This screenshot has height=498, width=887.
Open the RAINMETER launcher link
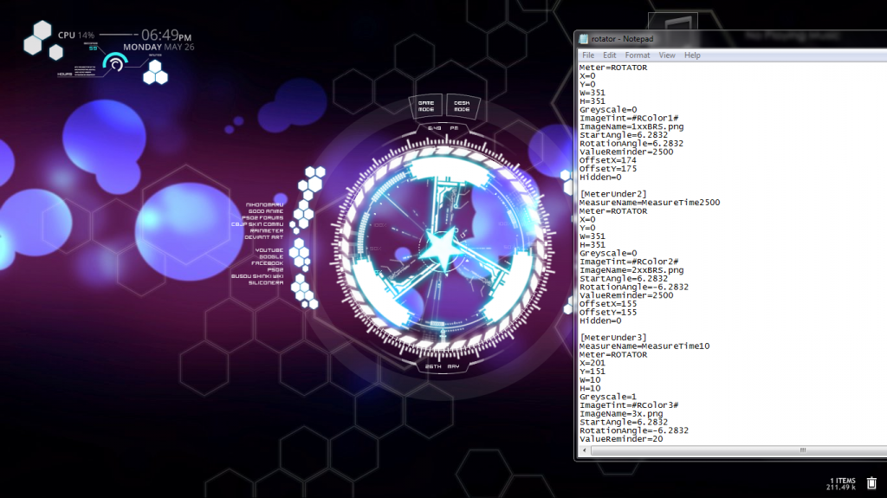tap(267, 230)
